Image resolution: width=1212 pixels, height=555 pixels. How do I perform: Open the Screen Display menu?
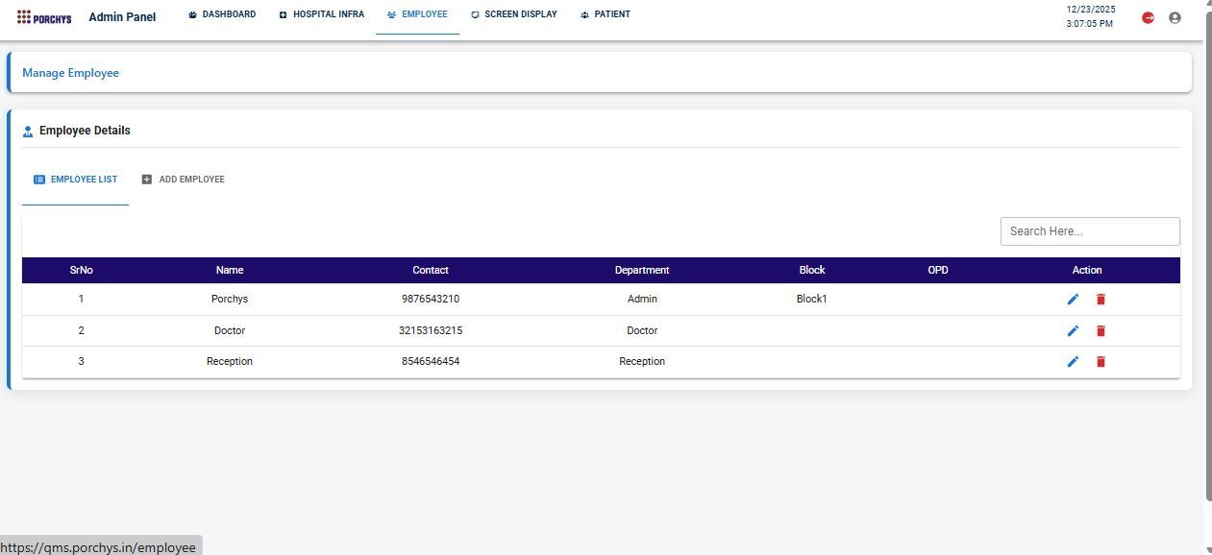[x=513, y=14]
